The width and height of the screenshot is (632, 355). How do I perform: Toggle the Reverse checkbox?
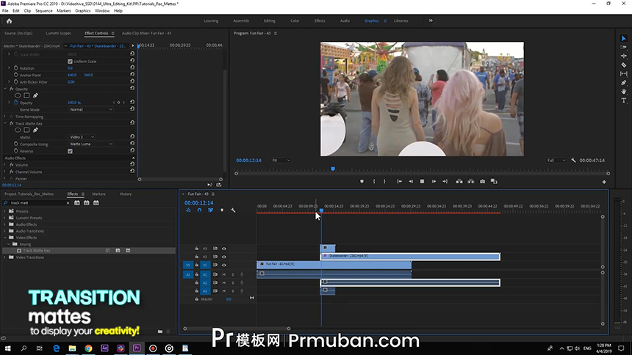pos(70,151)
